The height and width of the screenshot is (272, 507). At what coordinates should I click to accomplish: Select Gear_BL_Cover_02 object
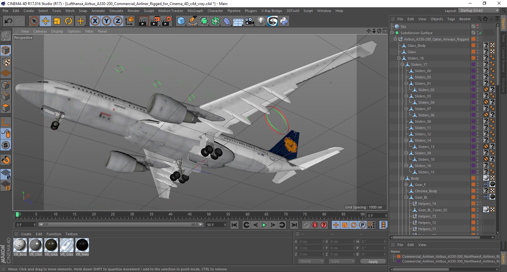[x=433, y=210]
